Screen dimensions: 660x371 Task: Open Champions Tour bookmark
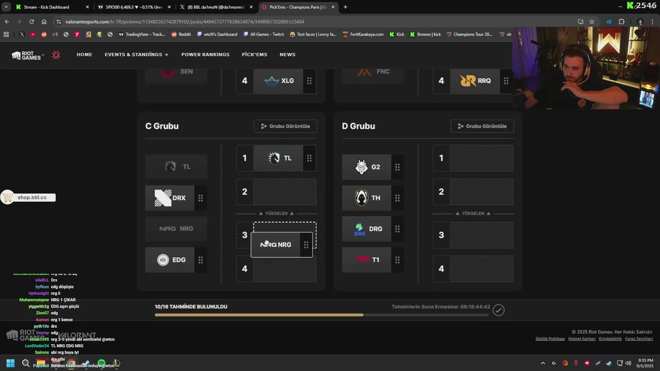pyautogui.click(x=469, y=35)
